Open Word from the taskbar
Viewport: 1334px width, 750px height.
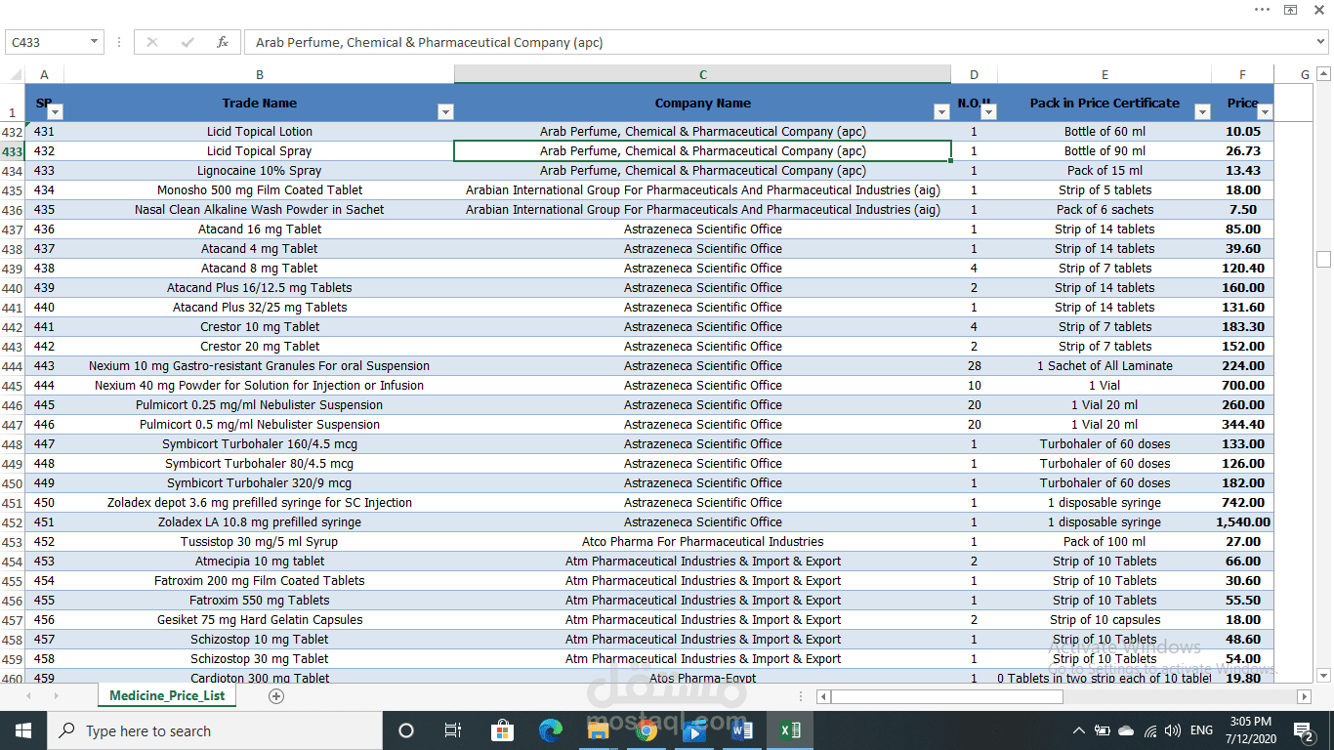pyautogui.click(x=741, y=730)
